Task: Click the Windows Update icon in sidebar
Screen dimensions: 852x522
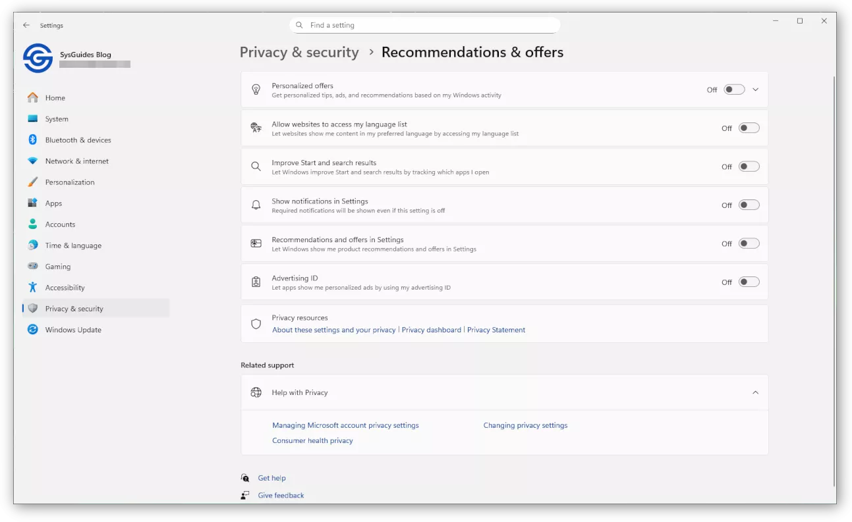Action: click(32, 329)
